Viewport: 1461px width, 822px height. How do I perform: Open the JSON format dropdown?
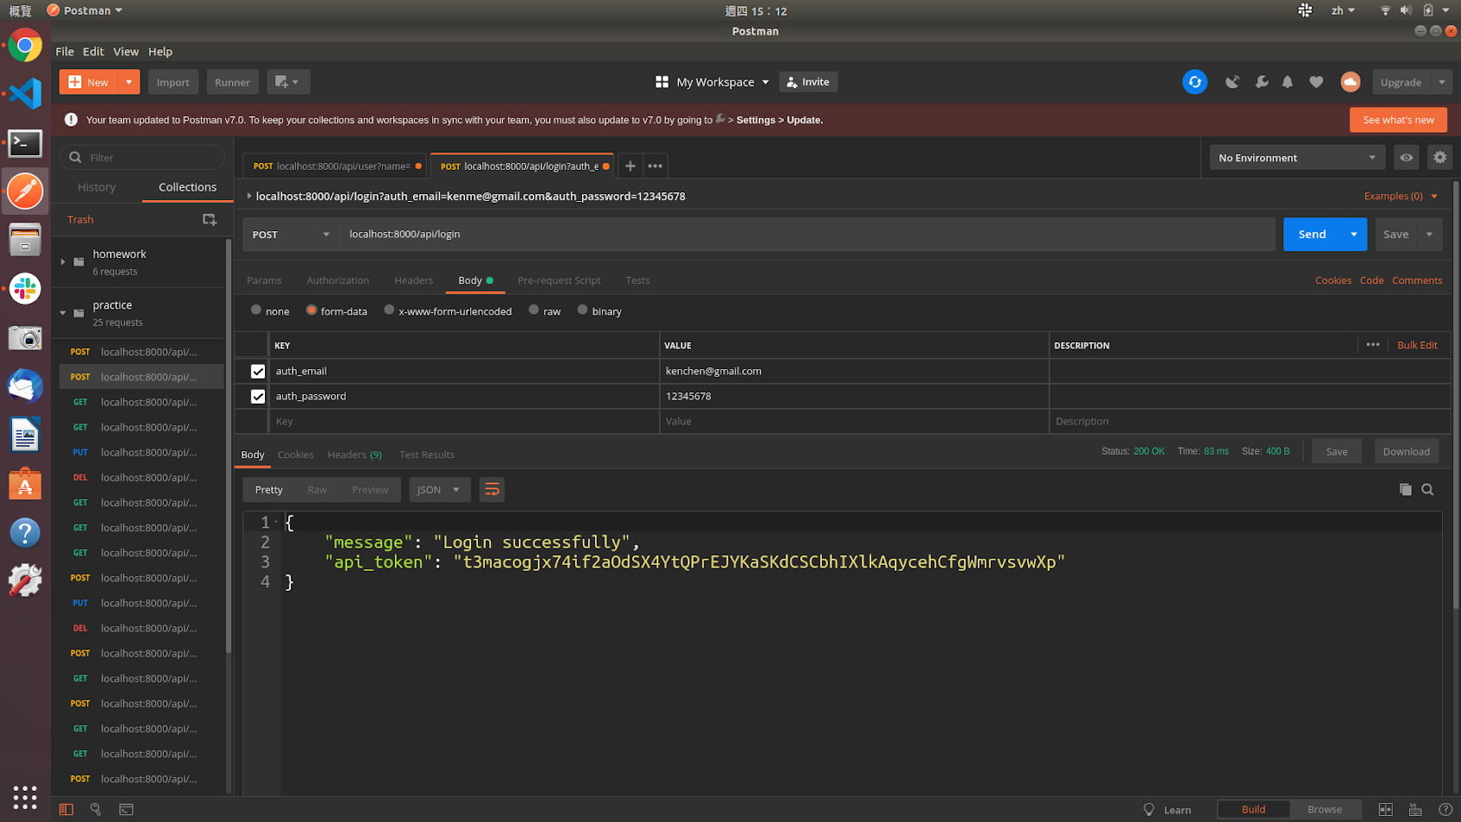(x=439, y=490)
